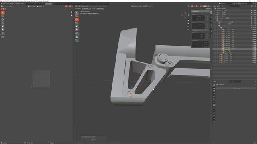Screen dimensions: 257x144
Task: Switch viewport shading to Rendered mode
Action: click(x=209, y=6)
